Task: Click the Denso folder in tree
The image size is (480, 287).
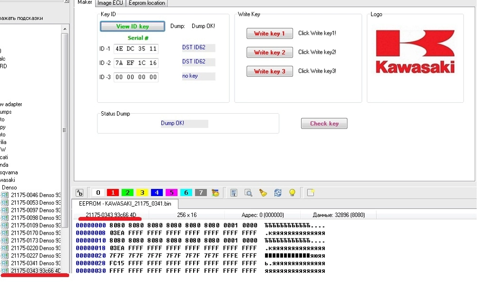Action: click(x=9, y=188)
